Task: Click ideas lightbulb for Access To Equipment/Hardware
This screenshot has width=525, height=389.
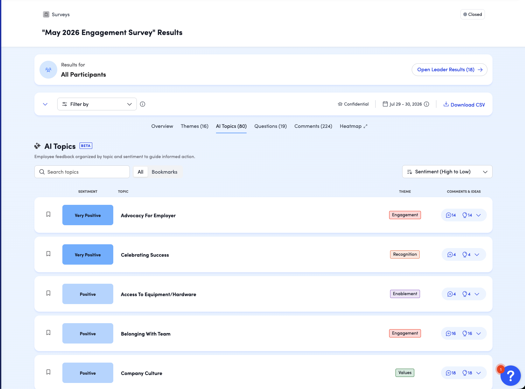Action: coord(465,294)
